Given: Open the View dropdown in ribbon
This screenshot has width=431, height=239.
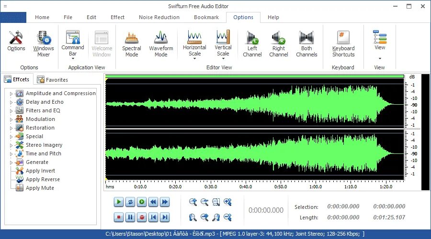Looking at the screenshot, I should tap(380, 44).
